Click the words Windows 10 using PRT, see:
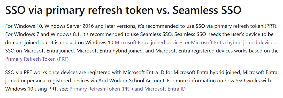283x98 pixels. [x=37, y=89]
